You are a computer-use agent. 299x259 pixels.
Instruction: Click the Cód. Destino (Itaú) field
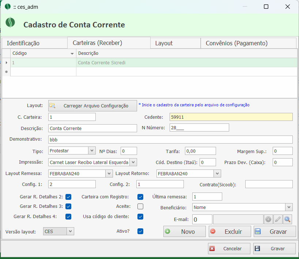(x=208, y=162)
